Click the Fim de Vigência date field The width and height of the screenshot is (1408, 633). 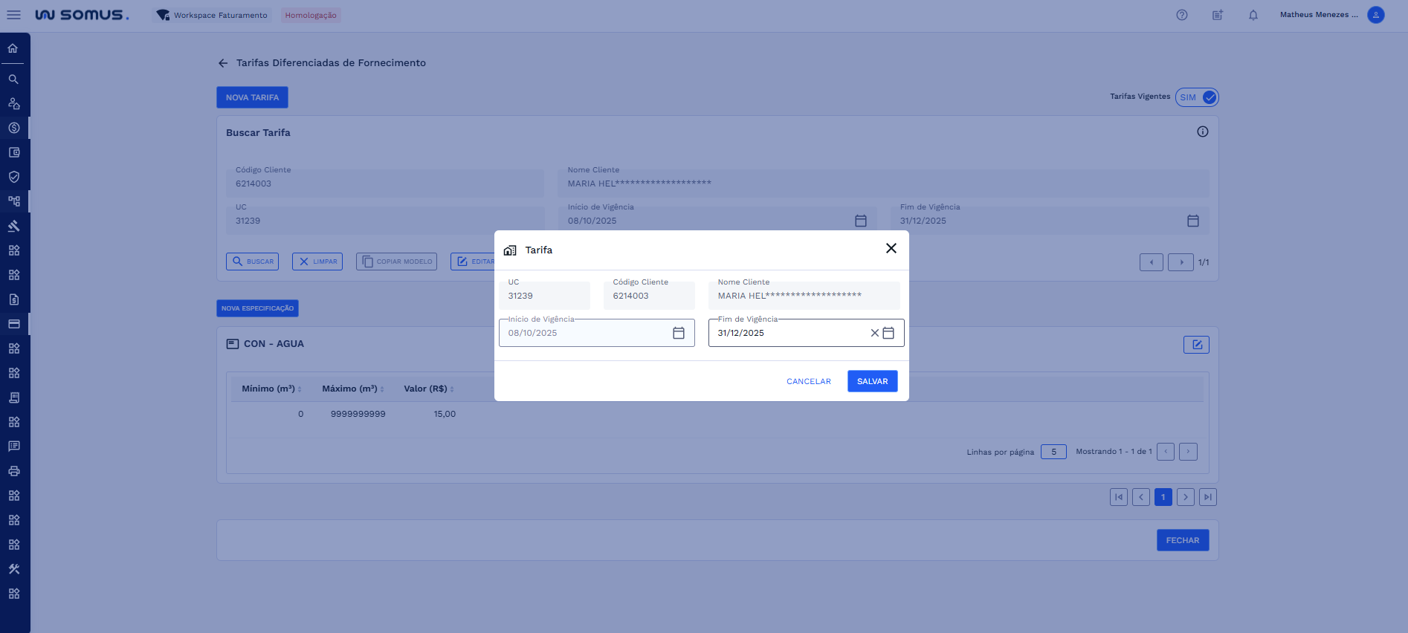click(x=788, y=333)
